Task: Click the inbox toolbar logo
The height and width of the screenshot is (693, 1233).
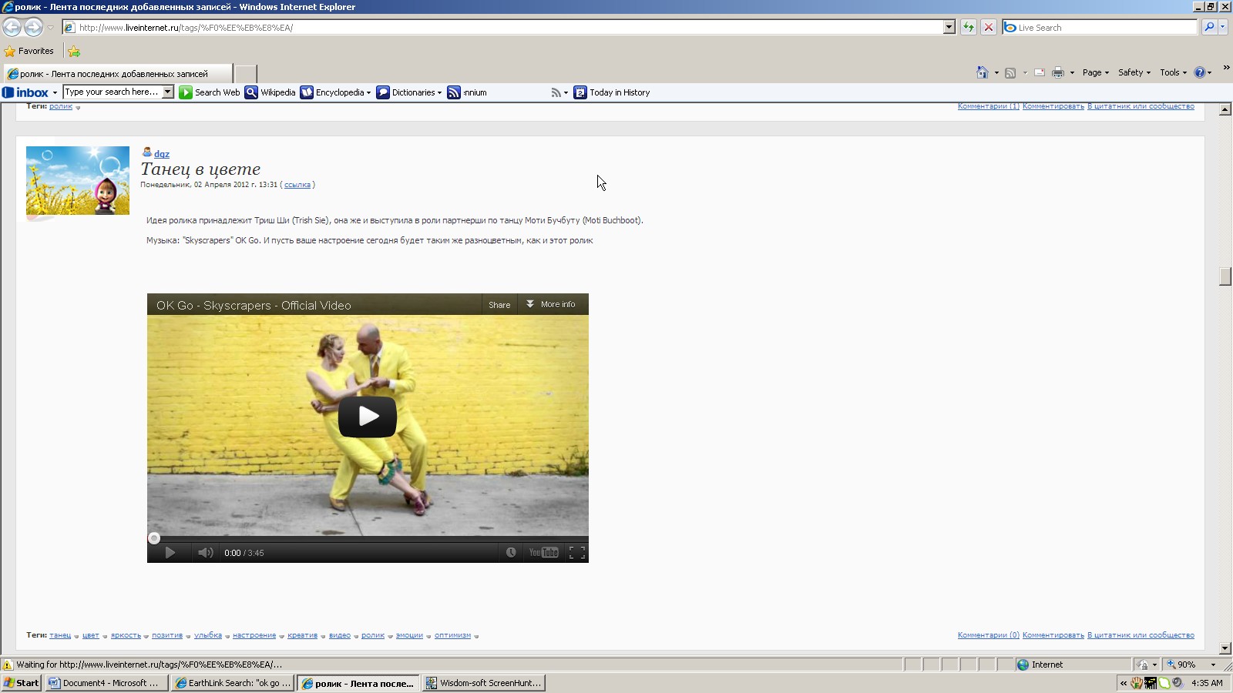Action: [x=25, y=92]
